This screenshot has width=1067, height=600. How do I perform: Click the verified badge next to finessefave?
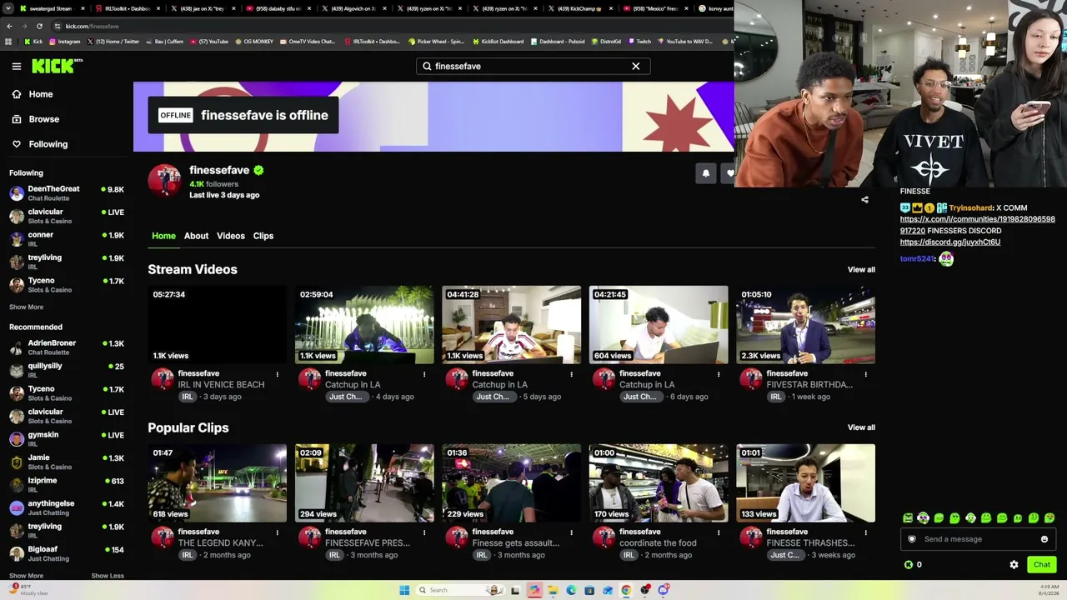coord(258,170)
